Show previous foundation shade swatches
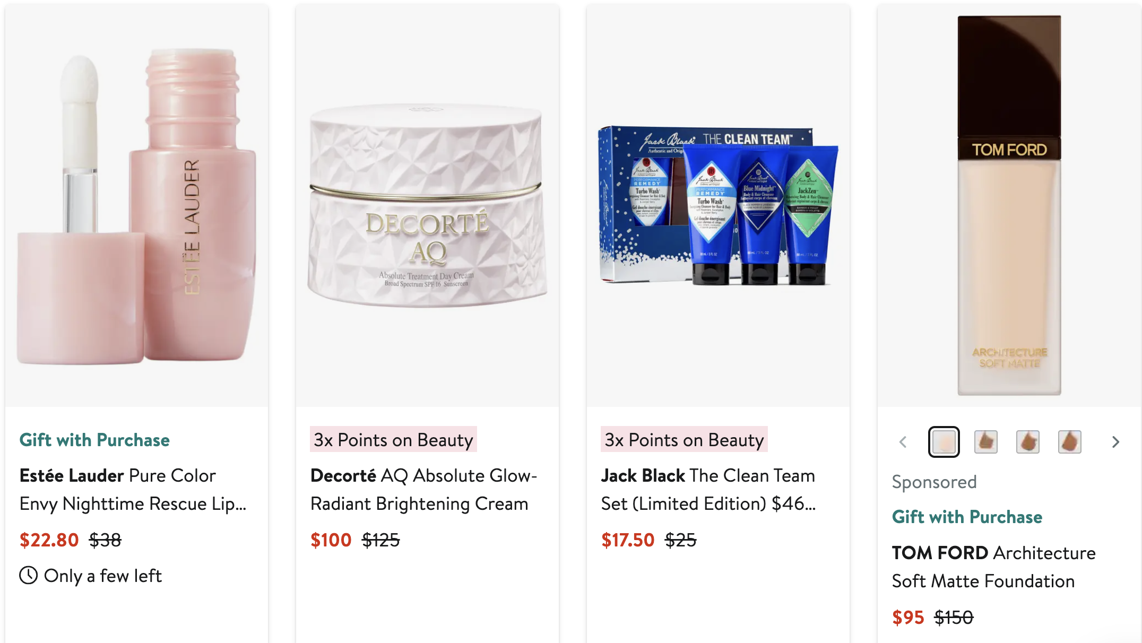Image resolution: width=1142 pixels, height=643 pixels. tap(903, 442)
